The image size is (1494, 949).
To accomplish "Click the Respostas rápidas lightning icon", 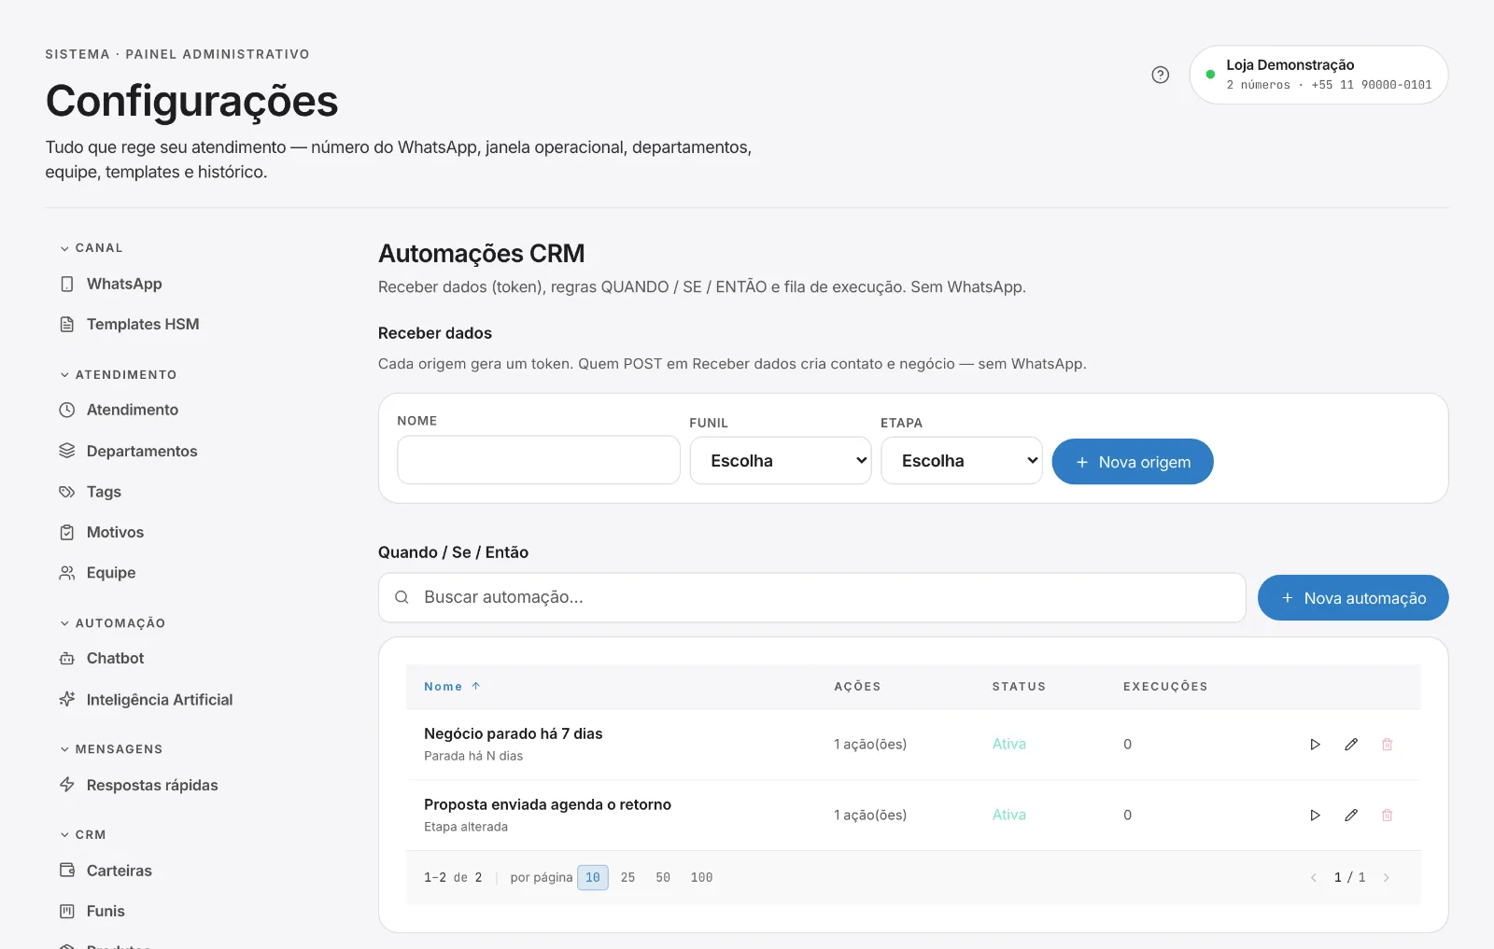I will click(67, 785).
